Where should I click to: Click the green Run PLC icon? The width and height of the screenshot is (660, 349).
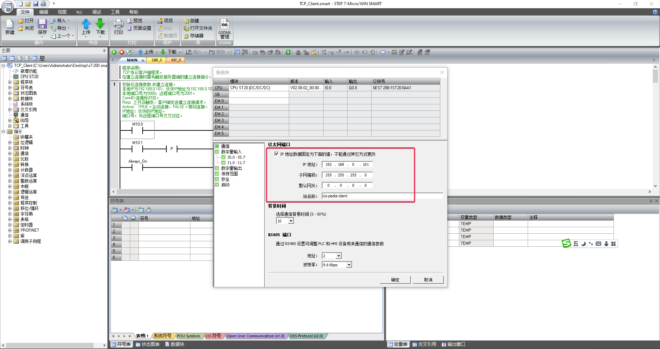pos(114,52)
